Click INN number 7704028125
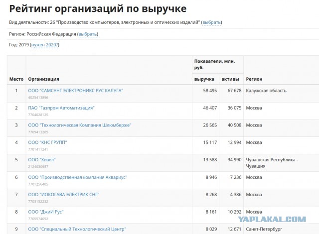Viewport: 319px width, 234px height. (38, 115)
